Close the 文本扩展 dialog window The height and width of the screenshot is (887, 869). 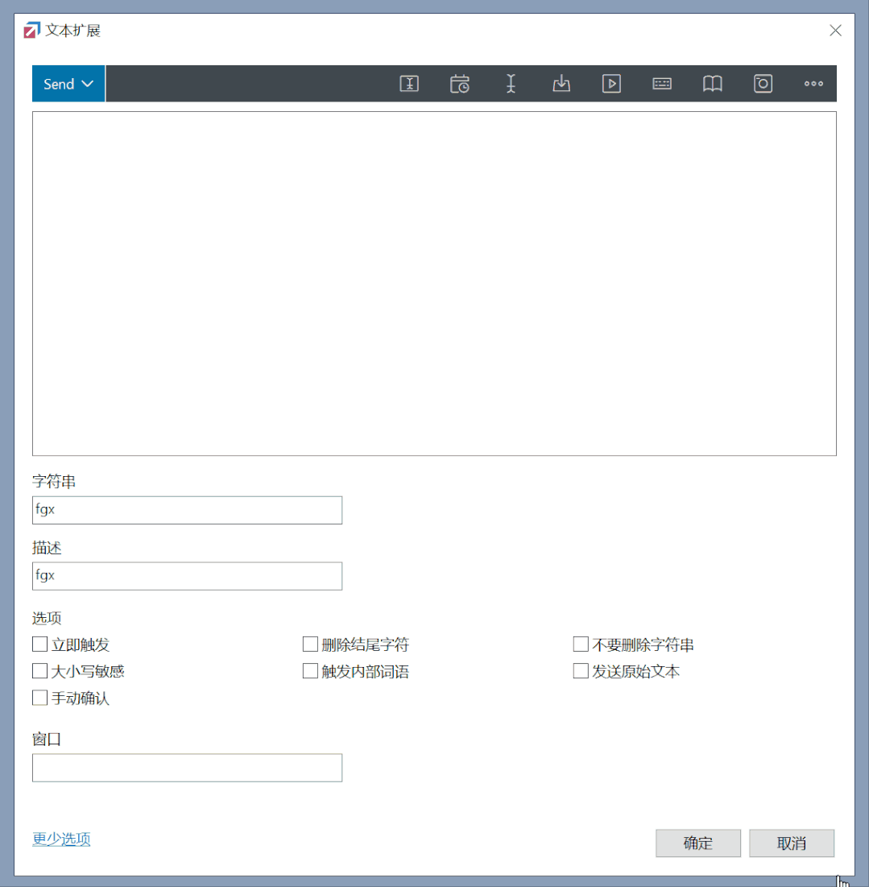(836, 30)
